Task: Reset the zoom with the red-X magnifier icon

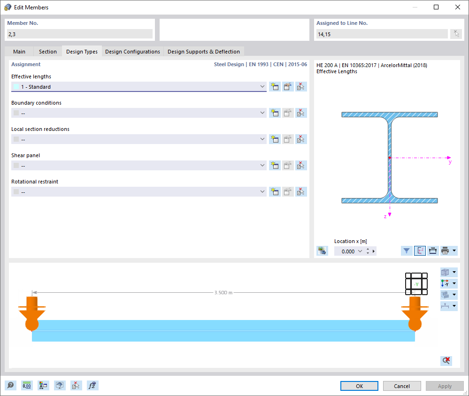Action: click(x=446, y=360)
